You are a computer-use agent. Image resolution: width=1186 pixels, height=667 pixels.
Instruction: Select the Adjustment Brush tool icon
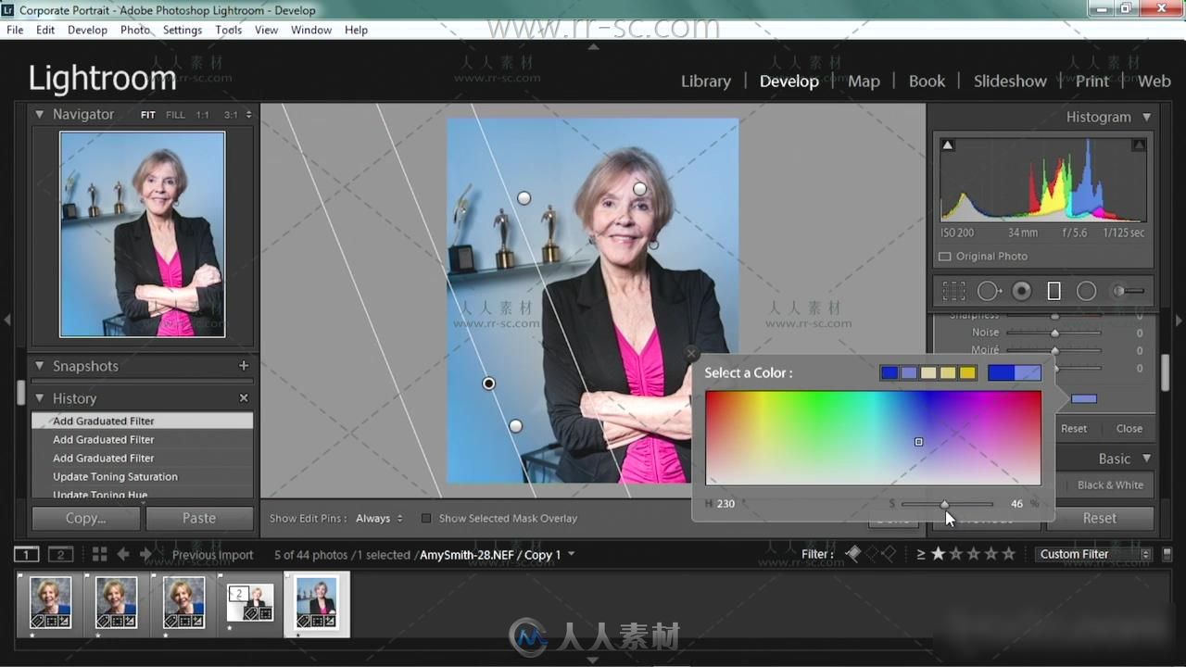pyautogui.click(x=1128, y=291)
